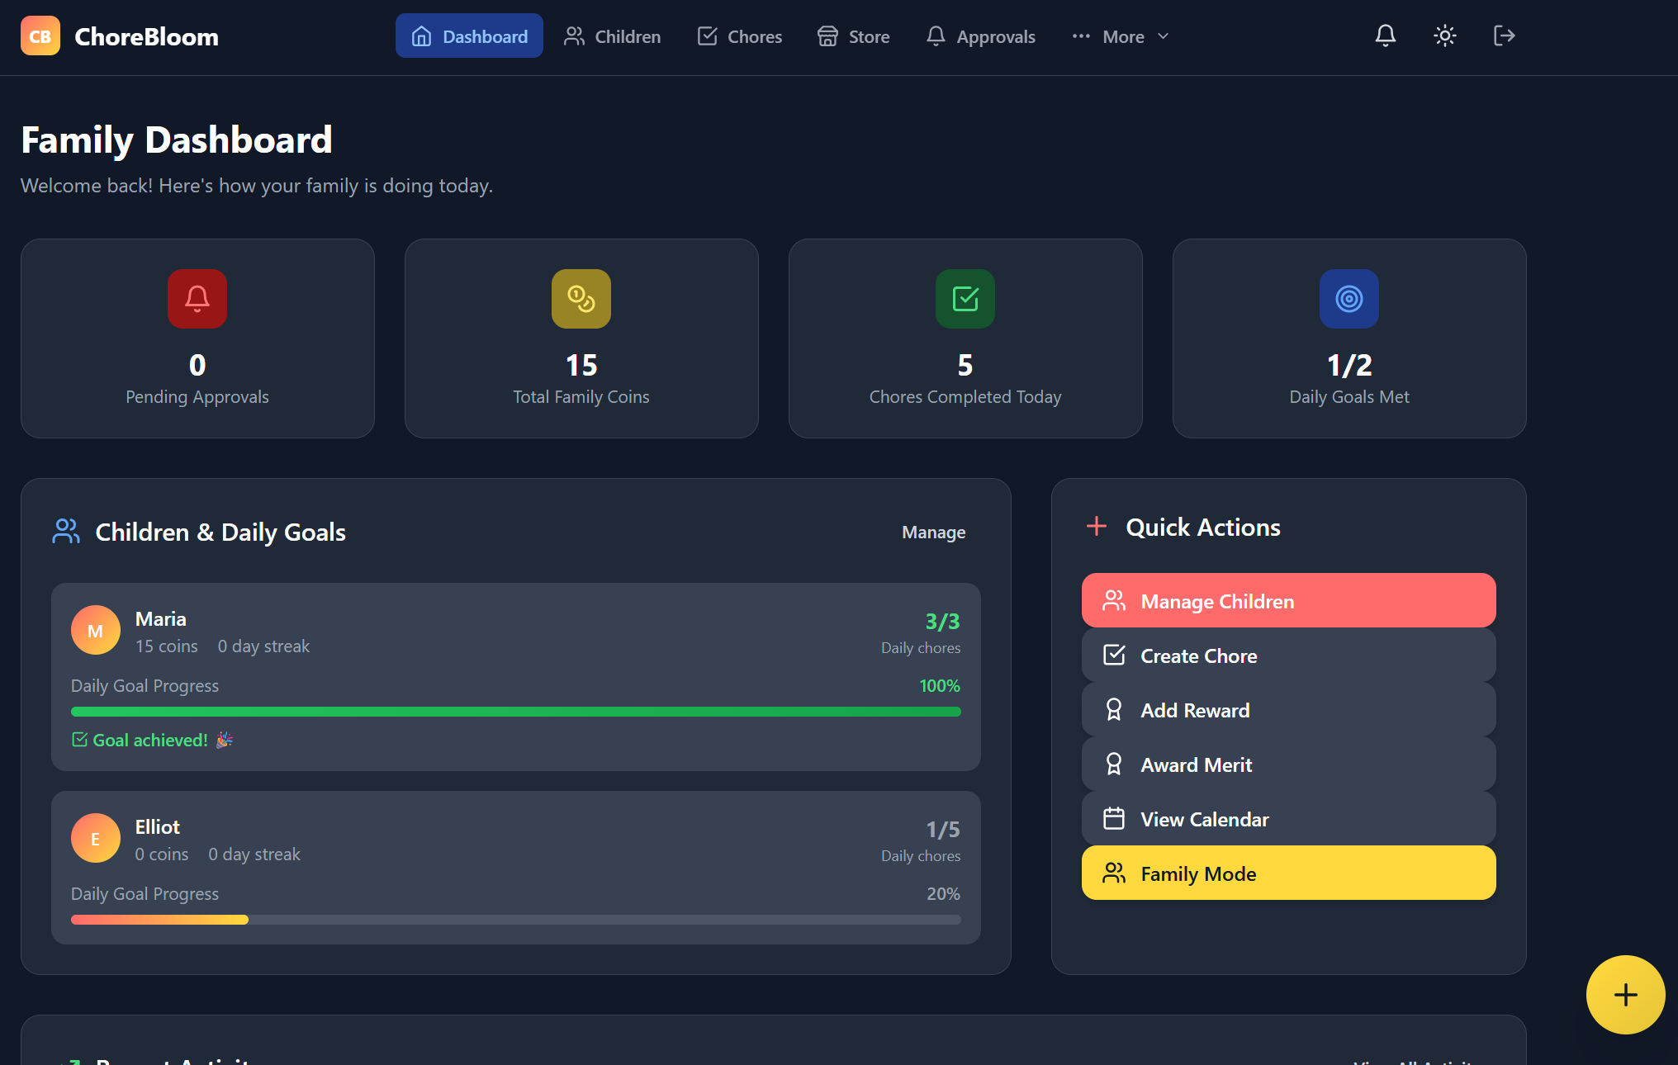Click the Manage Children quick action
This screenshot has width=1678, height=1065.
click(x=1288, y=601)
